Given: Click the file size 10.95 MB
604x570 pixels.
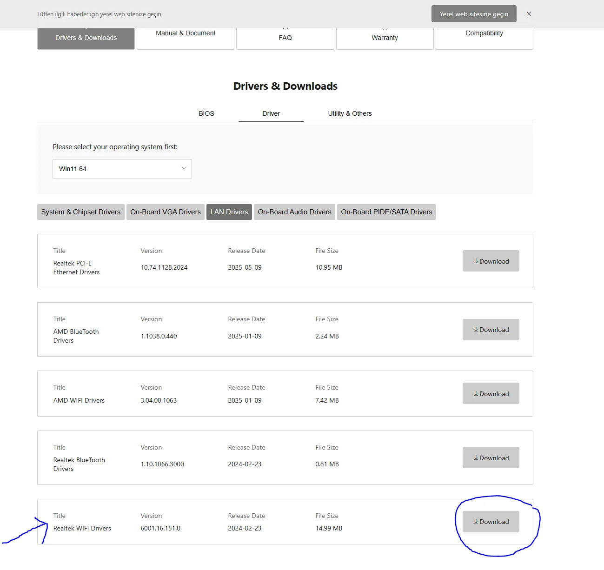Looking at the screenshot, I should click(x=329, y=267).
